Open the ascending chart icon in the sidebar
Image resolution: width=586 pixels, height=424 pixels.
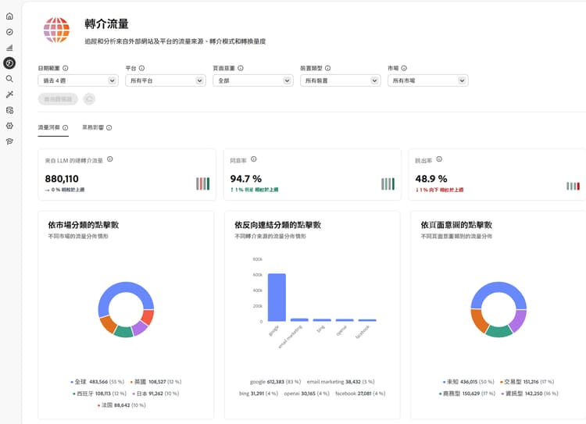tap(9, 48)
